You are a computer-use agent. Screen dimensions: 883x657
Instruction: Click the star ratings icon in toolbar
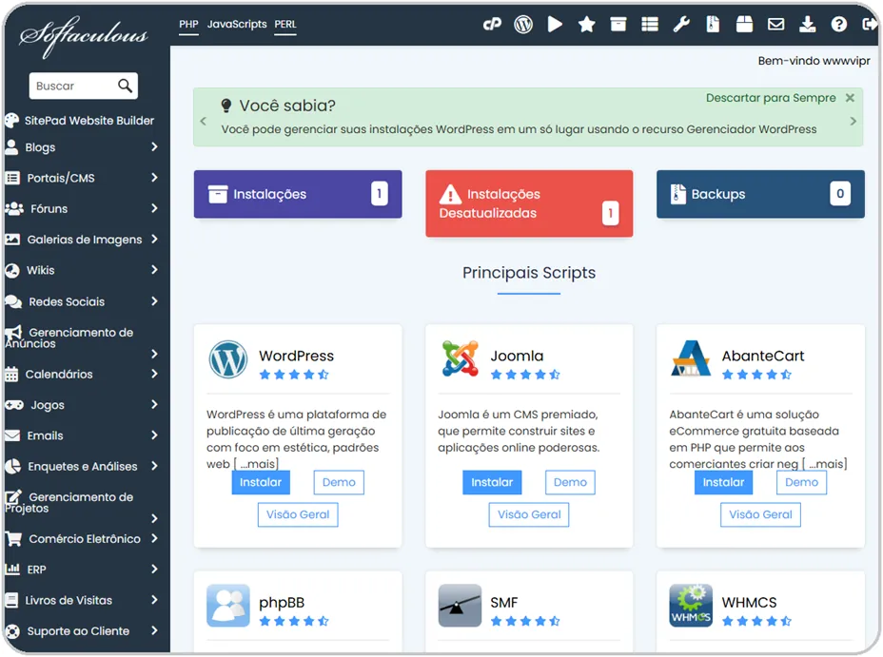pos(586,25)
